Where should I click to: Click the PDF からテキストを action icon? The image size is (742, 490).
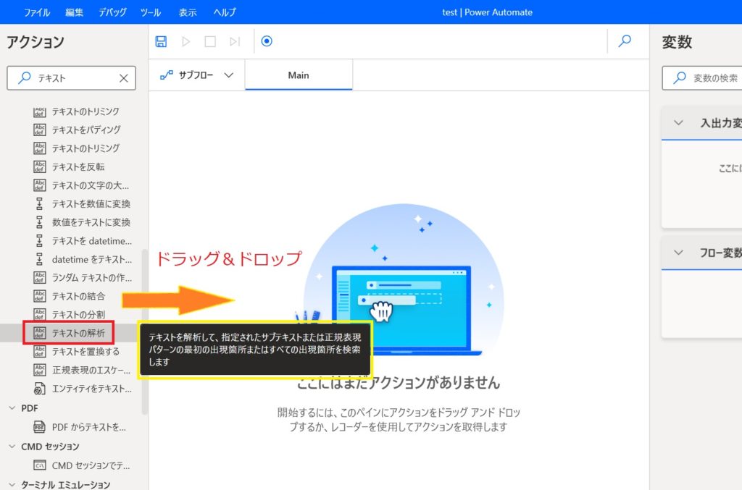point(40,427)
